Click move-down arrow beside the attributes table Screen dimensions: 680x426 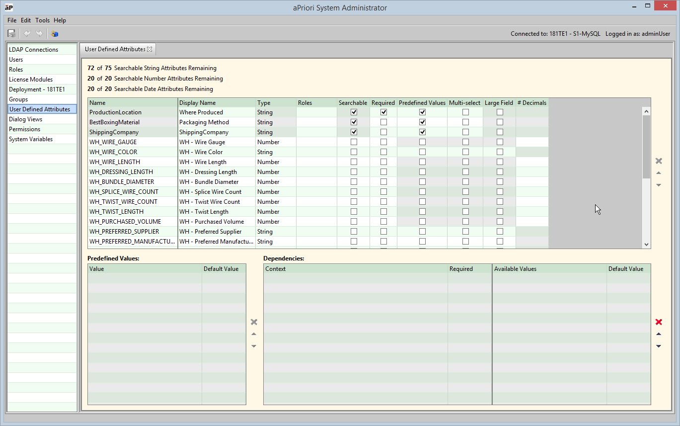pos(659,185)
